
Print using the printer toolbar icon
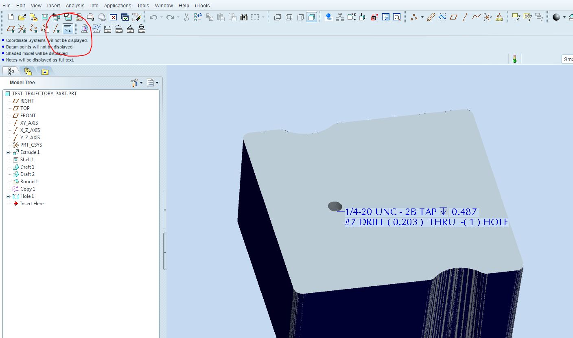coord(79,17)
